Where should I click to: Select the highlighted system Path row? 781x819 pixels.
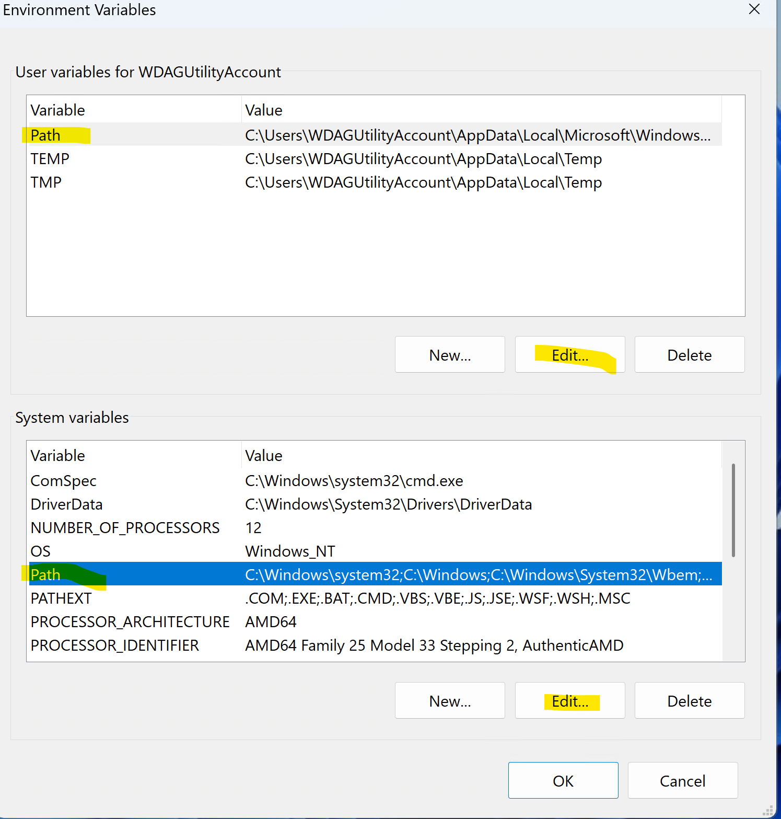(46, 575)
